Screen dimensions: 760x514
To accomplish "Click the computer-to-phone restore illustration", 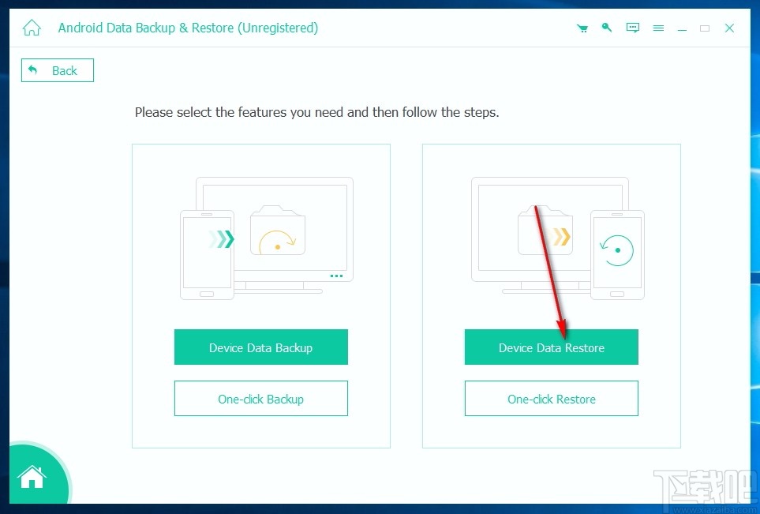I will tap(558, 238).
